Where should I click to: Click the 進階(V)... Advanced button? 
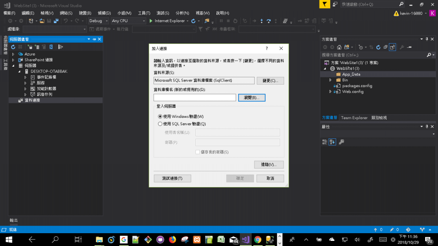click(269, 164)
